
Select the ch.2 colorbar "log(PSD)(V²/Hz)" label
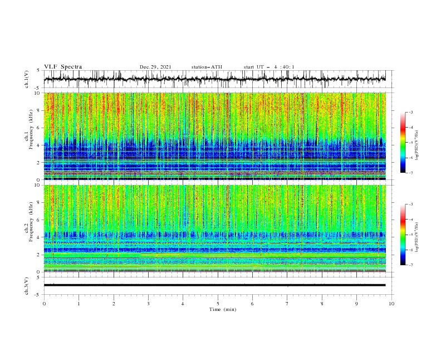click(x=416, y=237)
